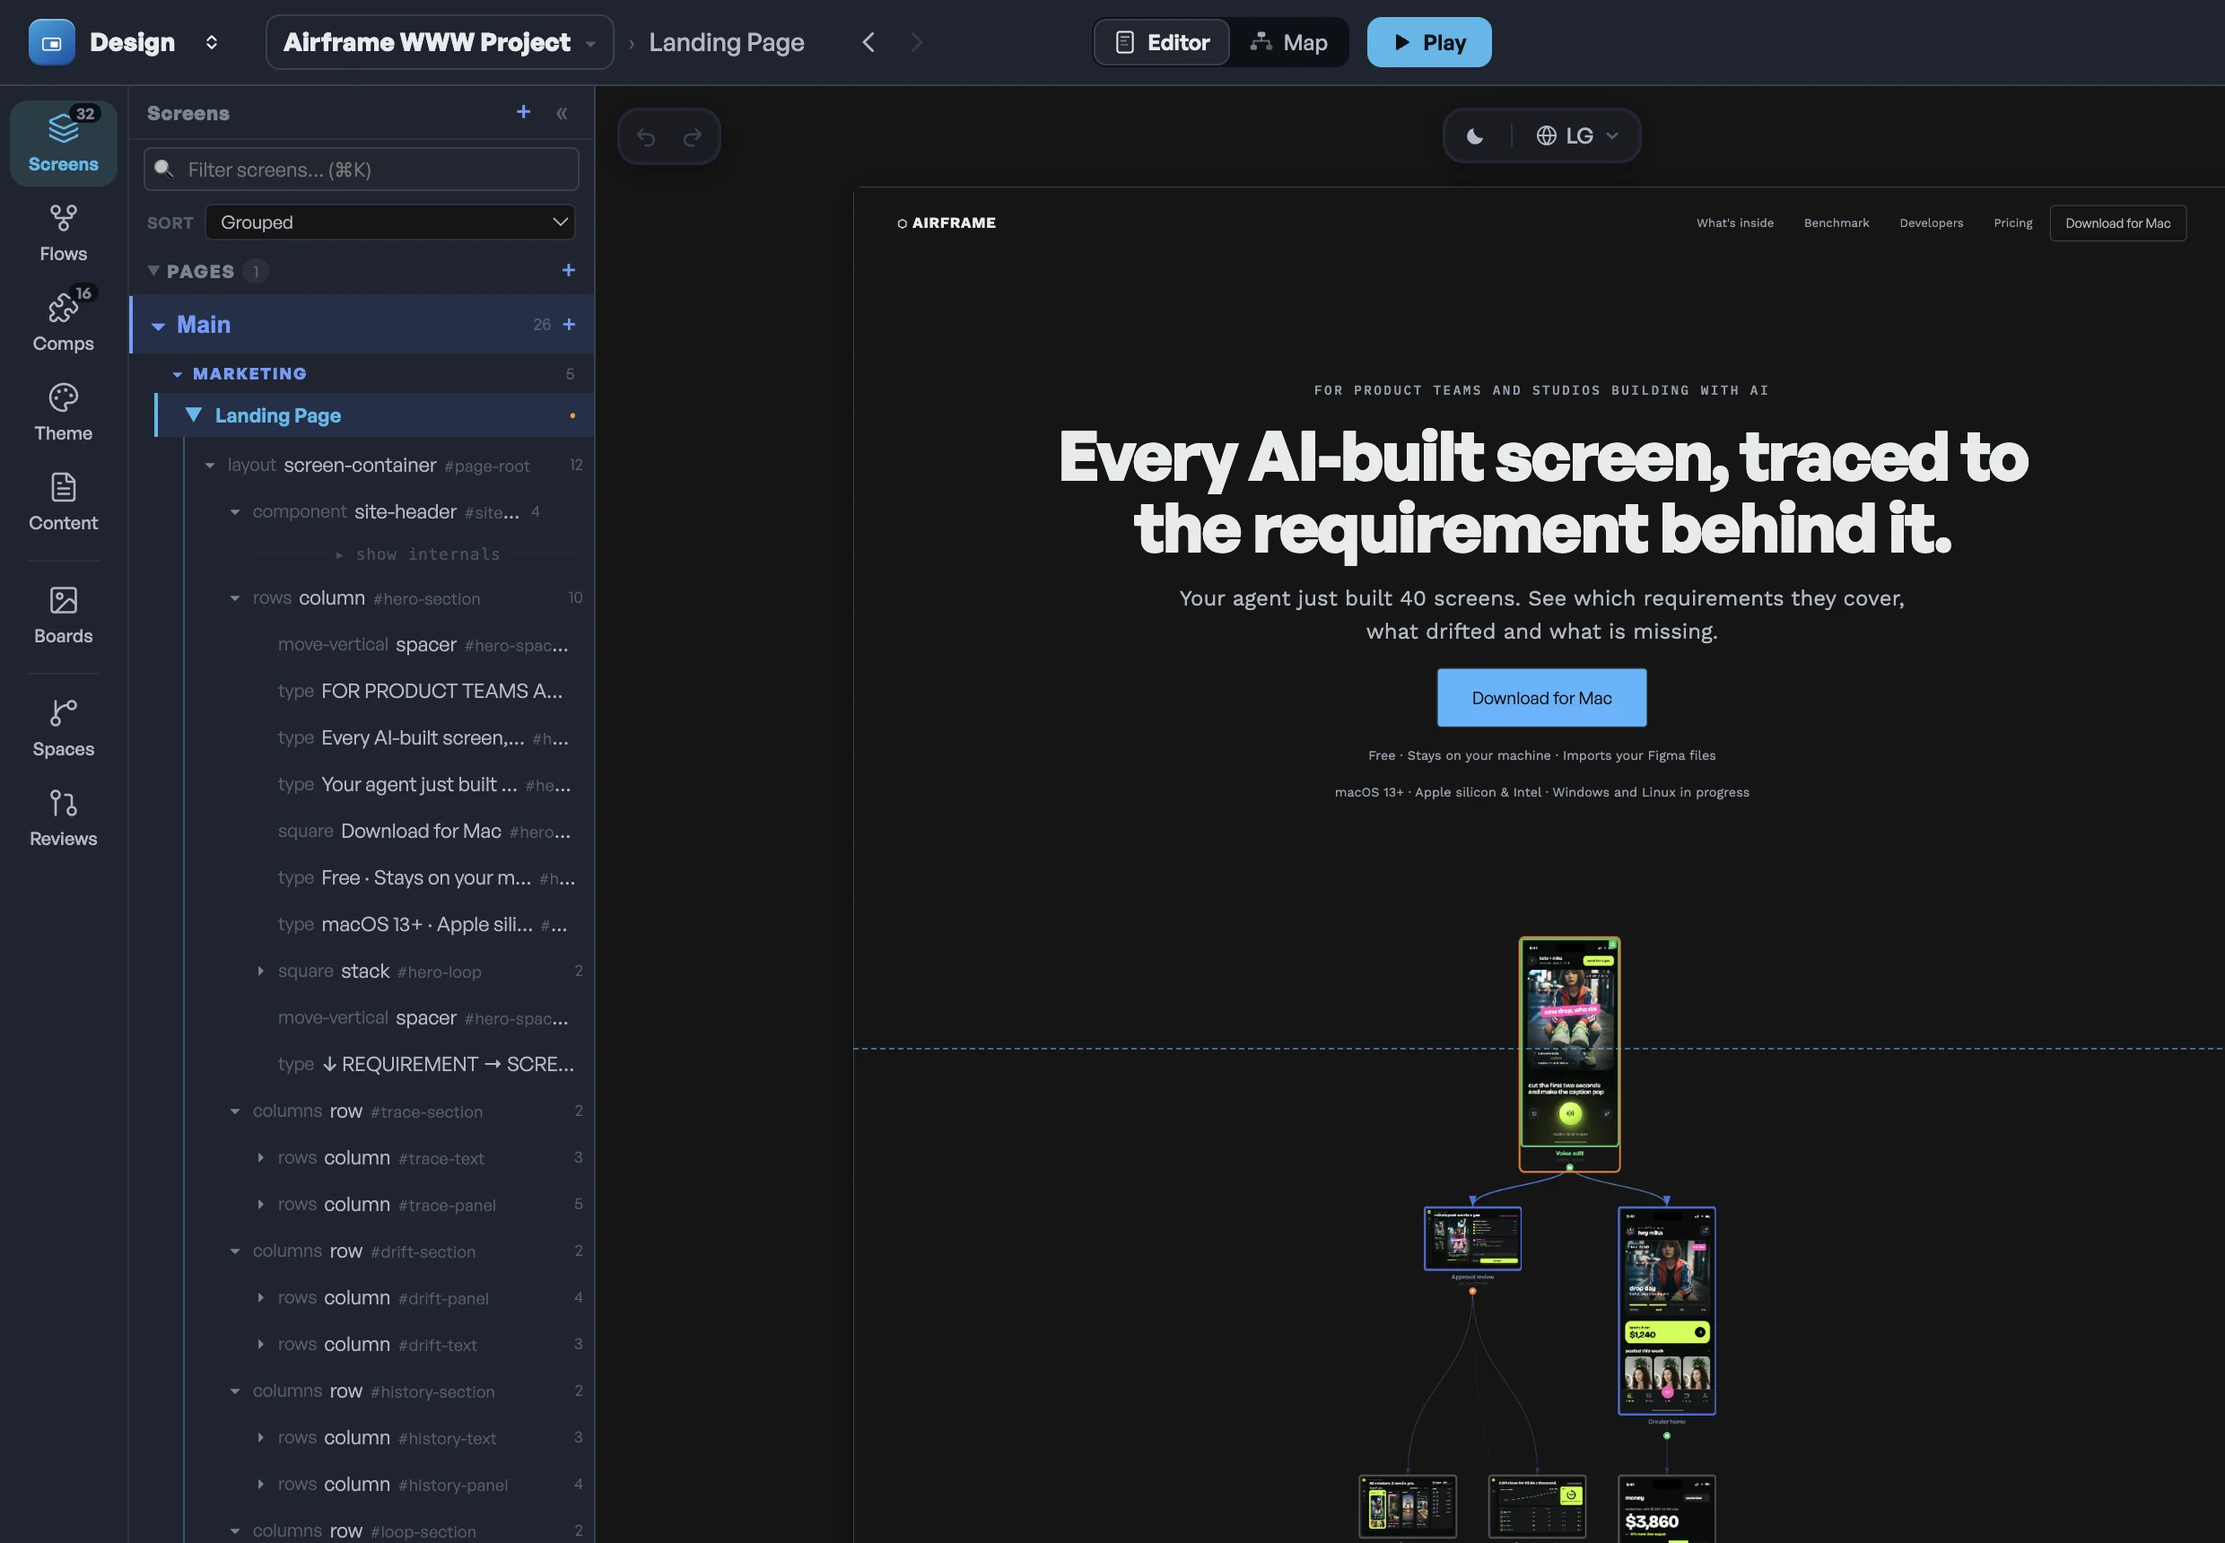2225x1543 pixels.
Task: Collapse the Screens panel
Action: (x=562, y=113)
